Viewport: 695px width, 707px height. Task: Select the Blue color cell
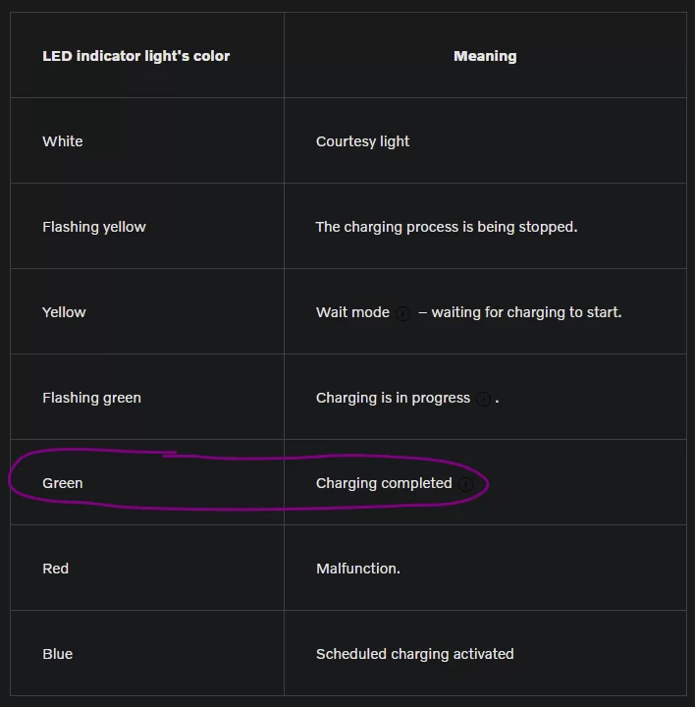[x=58, y=654]
